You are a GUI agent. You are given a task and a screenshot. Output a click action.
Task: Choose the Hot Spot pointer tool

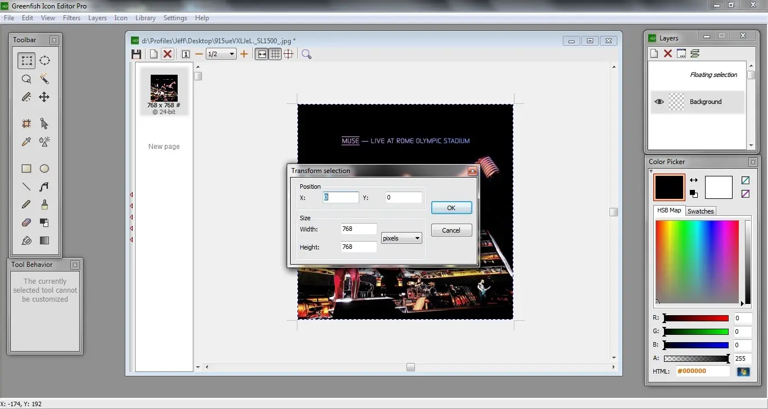pyautogui.click(x=44, y=124)
